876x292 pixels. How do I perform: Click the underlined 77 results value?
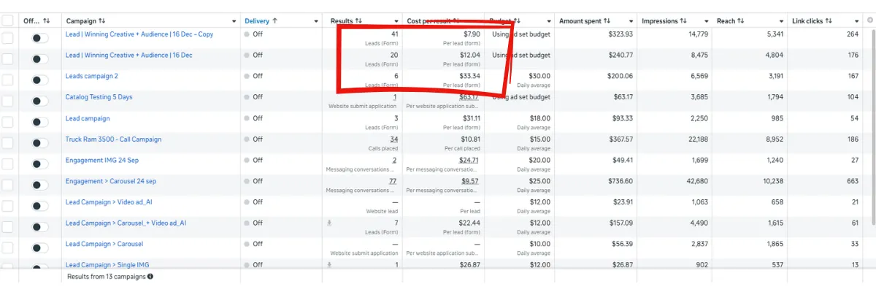393,181
